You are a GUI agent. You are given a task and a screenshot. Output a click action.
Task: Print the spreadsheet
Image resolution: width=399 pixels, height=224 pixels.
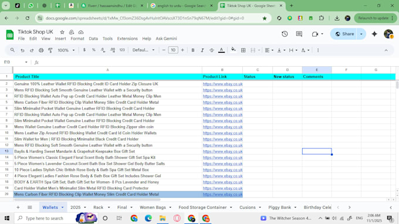(x=41, y=50)
